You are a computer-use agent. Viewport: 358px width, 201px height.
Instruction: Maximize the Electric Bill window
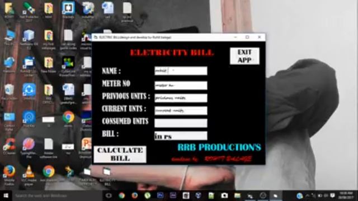(247, 37)
